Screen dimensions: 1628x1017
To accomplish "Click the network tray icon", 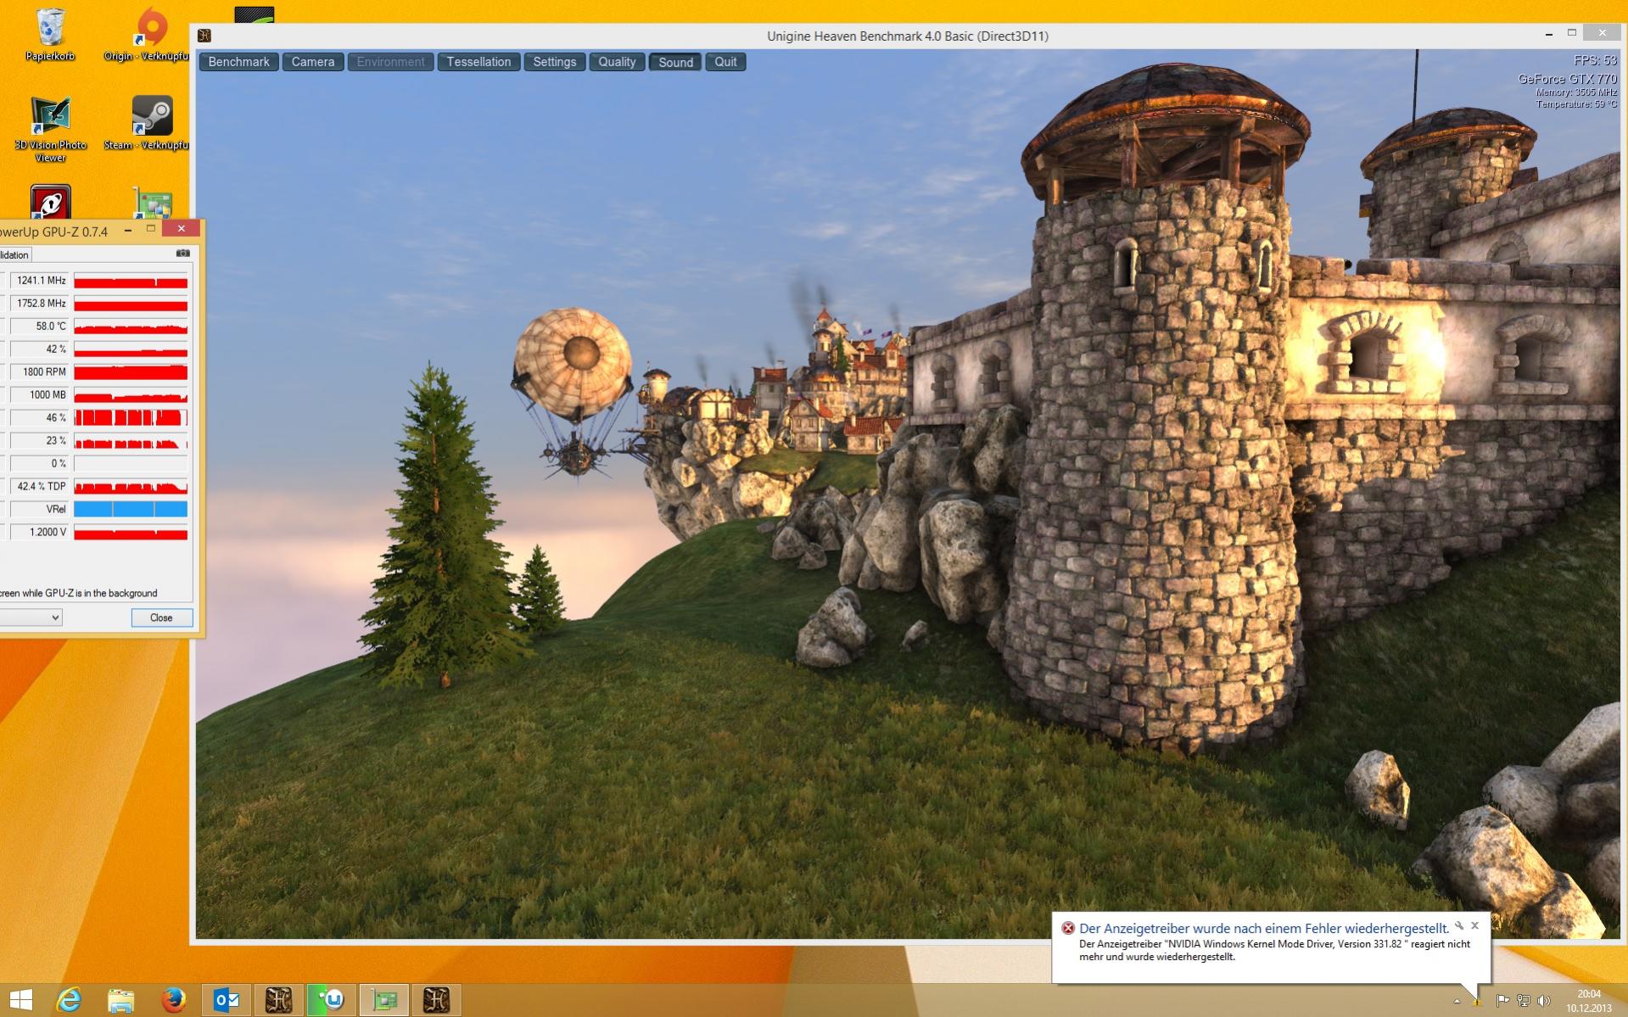I will [x=1524, y=1001].
